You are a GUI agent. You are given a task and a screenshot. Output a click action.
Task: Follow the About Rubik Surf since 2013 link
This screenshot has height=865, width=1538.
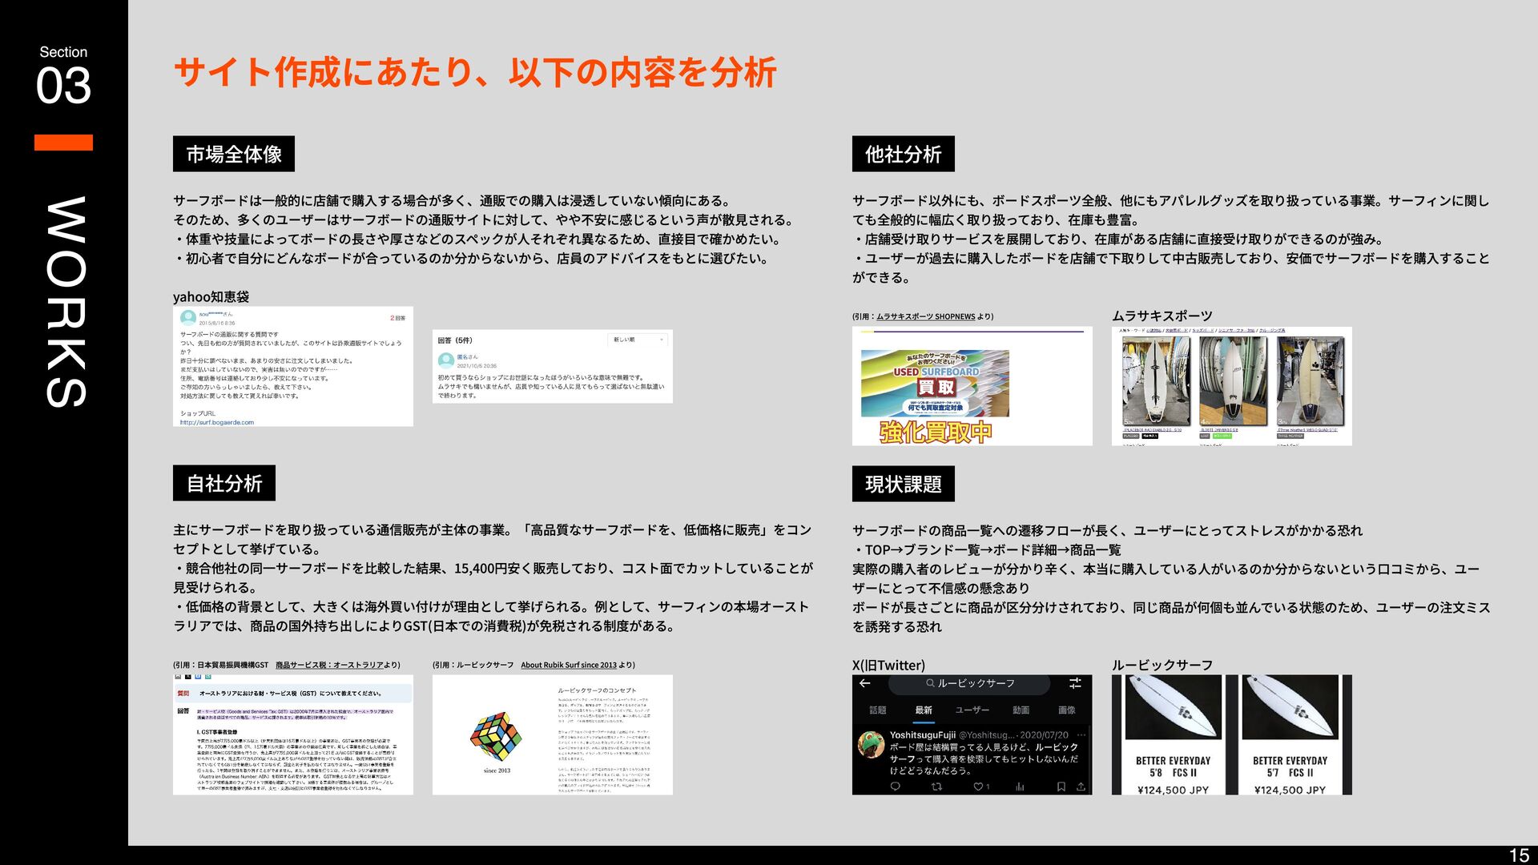coord(569,665)
